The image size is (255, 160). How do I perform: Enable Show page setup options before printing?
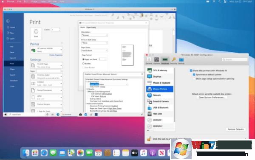(x=194, y=79)
